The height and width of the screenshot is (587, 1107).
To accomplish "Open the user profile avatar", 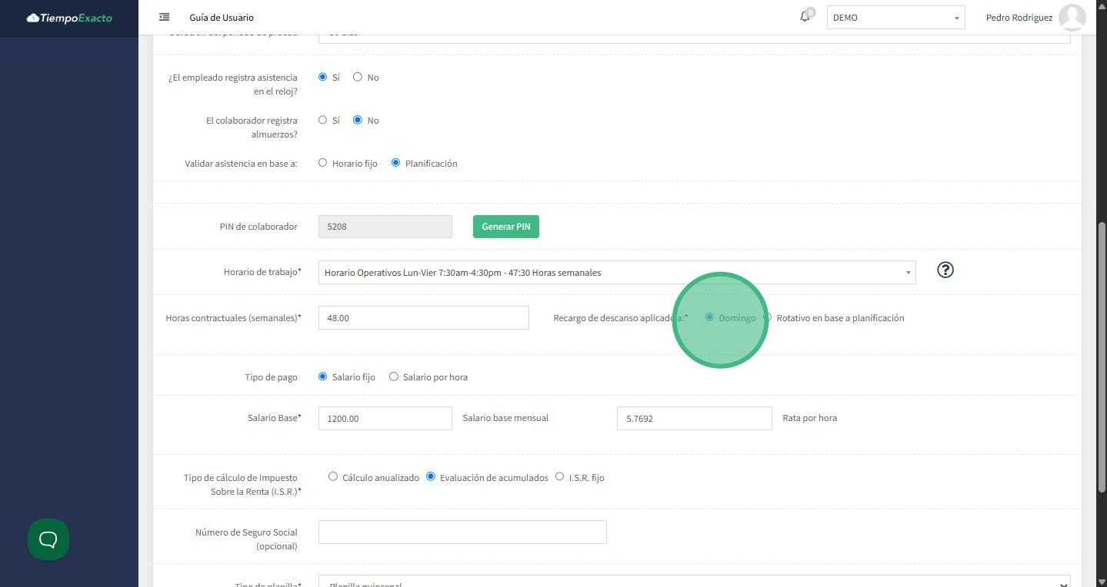I will click(x=1072, y=18).
